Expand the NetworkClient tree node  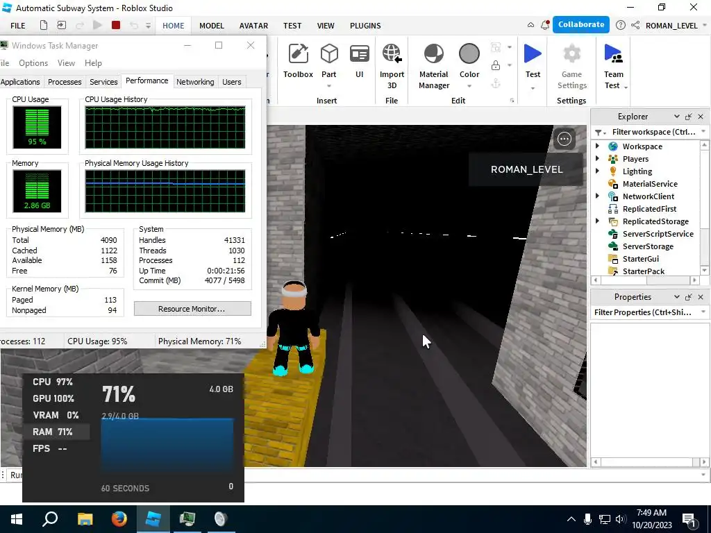point(598,196)
